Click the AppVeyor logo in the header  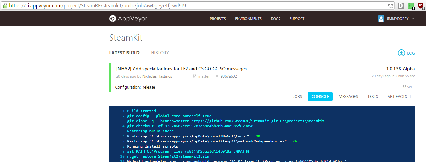pos(128,19)
